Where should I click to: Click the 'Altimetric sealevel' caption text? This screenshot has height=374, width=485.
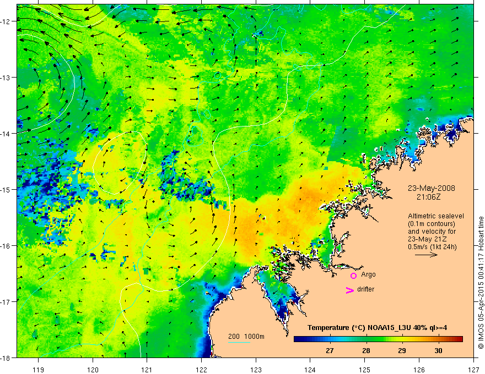pos(436,216)
